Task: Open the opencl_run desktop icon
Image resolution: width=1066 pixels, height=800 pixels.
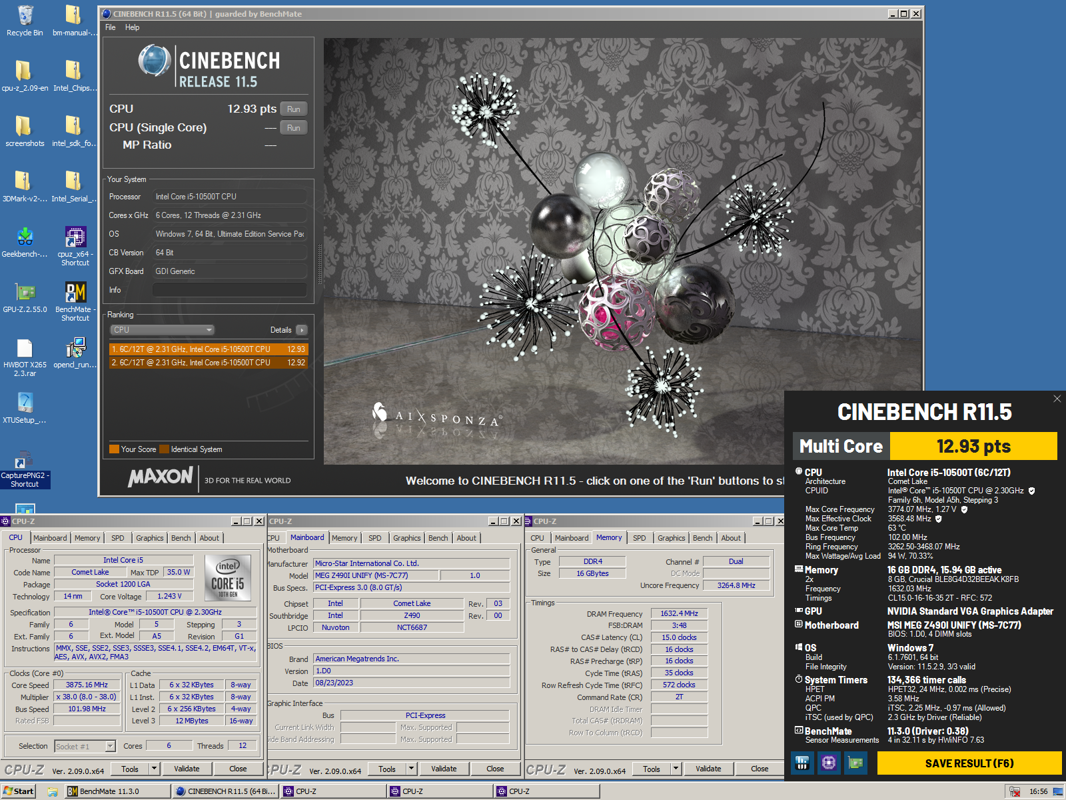Action: (75, 353)
